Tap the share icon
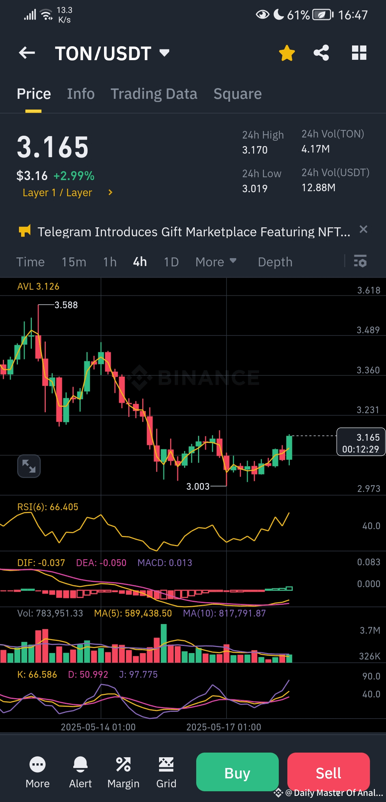Viewport: 386px width, 802px height. pos(321,53)
